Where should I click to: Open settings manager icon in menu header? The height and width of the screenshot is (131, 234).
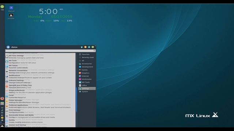point(82,47)
